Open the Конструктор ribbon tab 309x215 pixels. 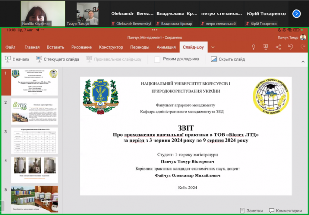111,47
